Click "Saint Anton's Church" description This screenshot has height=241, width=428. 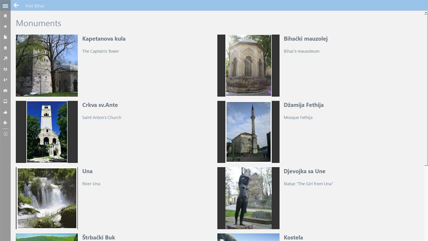click(x=102, y=118)
